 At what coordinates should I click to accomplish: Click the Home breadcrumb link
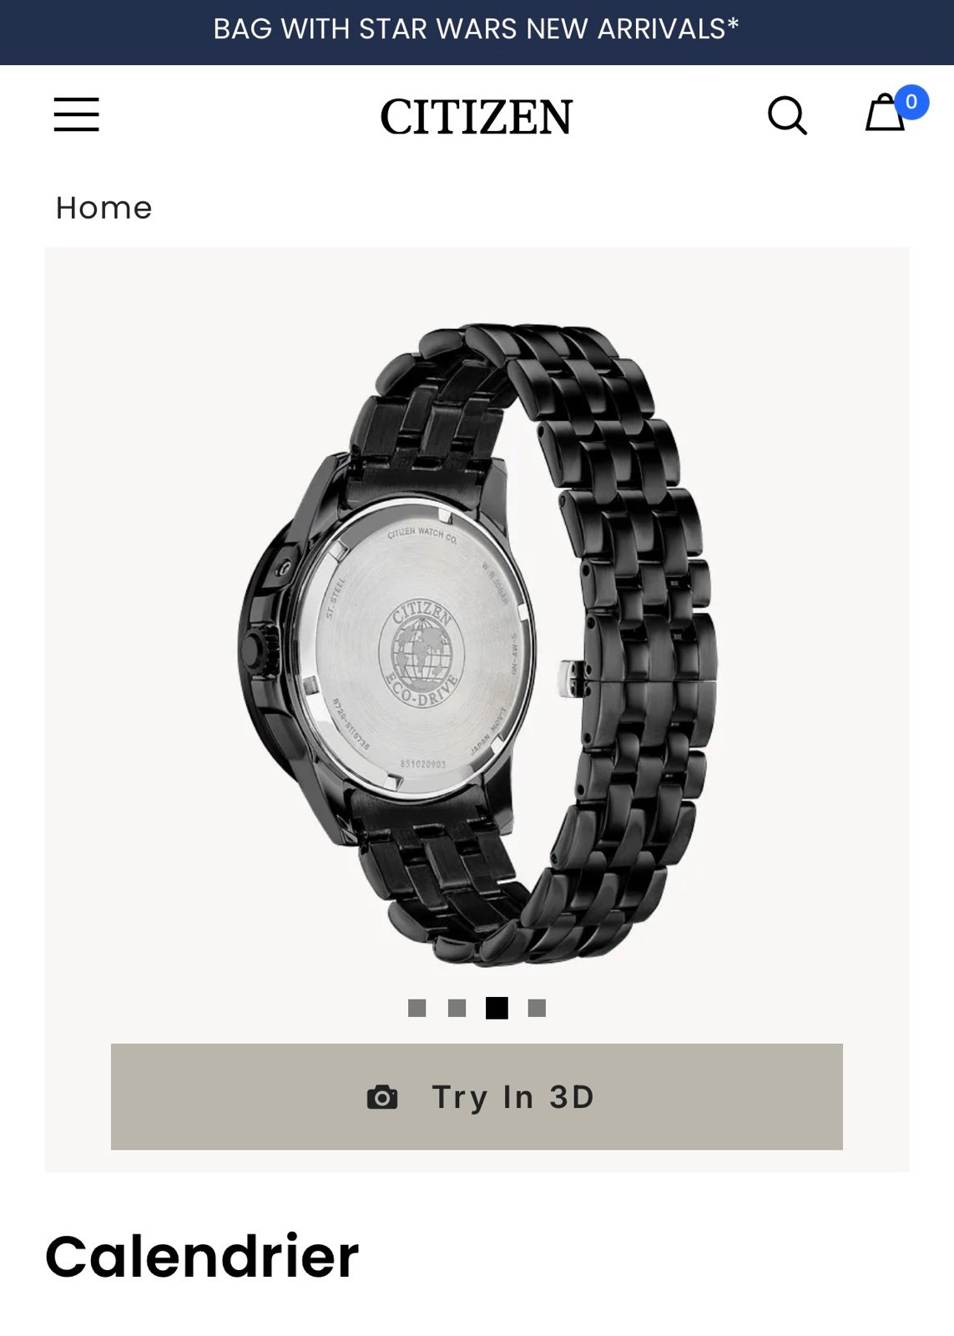click(x=103, y=208)
